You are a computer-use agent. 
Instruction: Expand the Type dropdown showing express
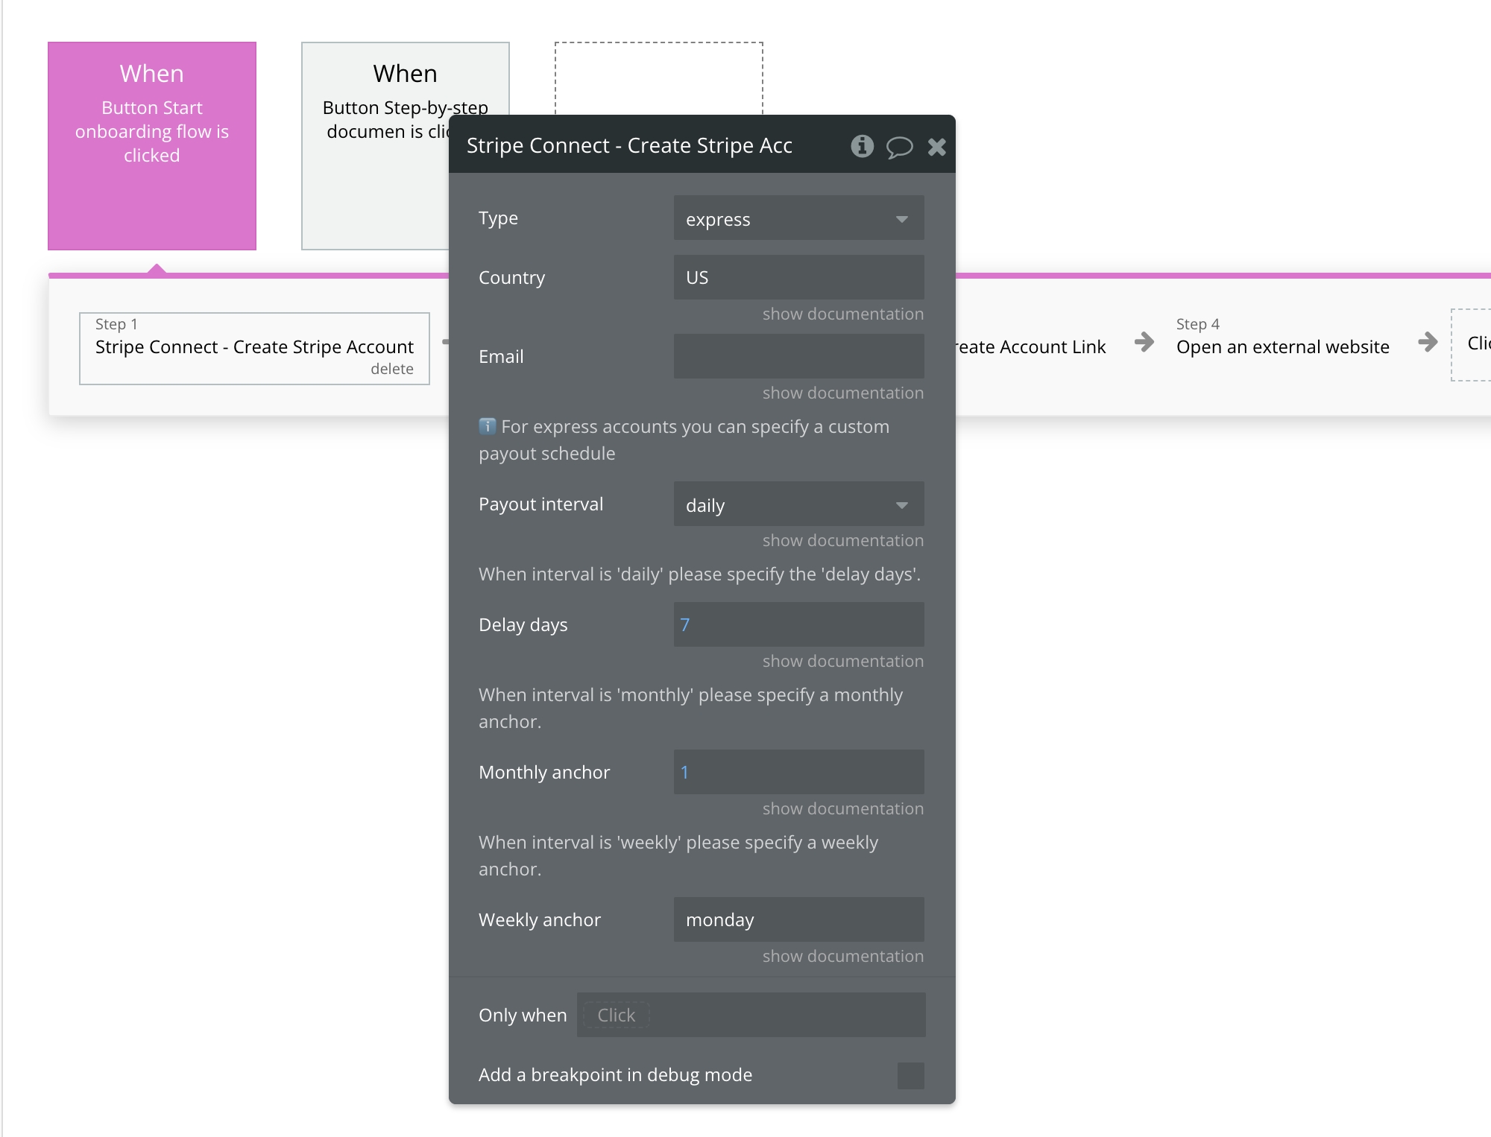pos(798,218)
